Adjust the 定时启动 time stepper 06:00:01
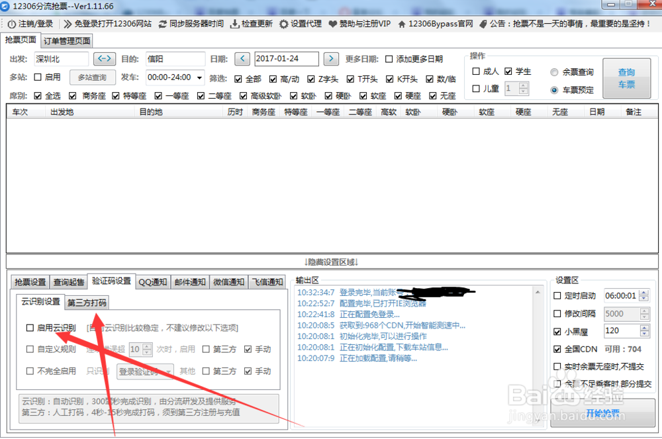The height and width of the screenshot is (439, 662). click(644, 295)
